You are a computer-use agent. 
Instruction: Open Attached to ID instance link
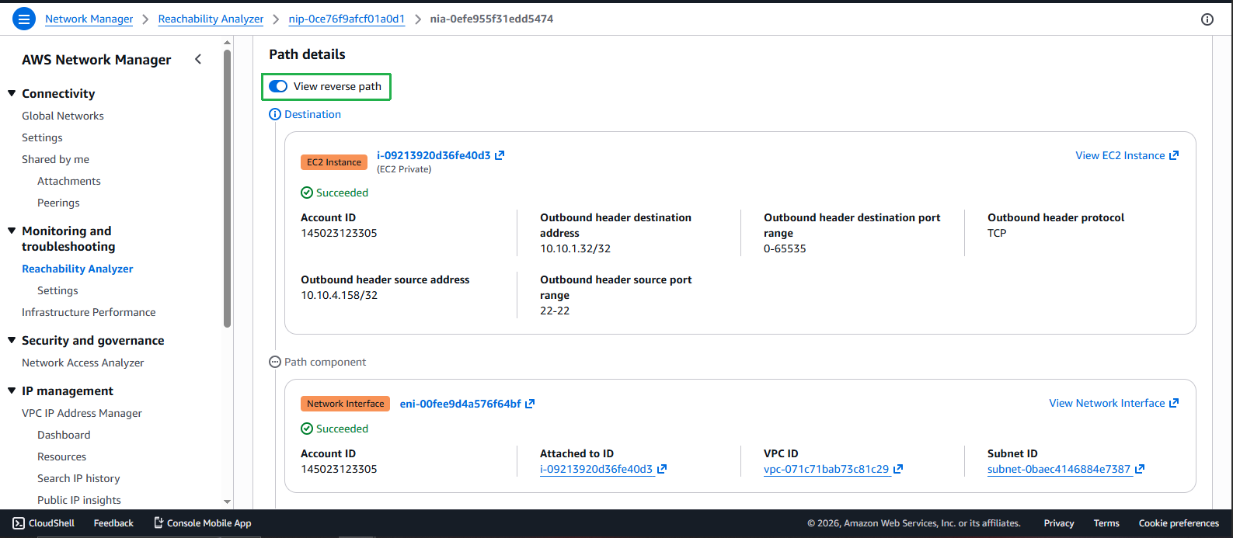click(597, 469)
